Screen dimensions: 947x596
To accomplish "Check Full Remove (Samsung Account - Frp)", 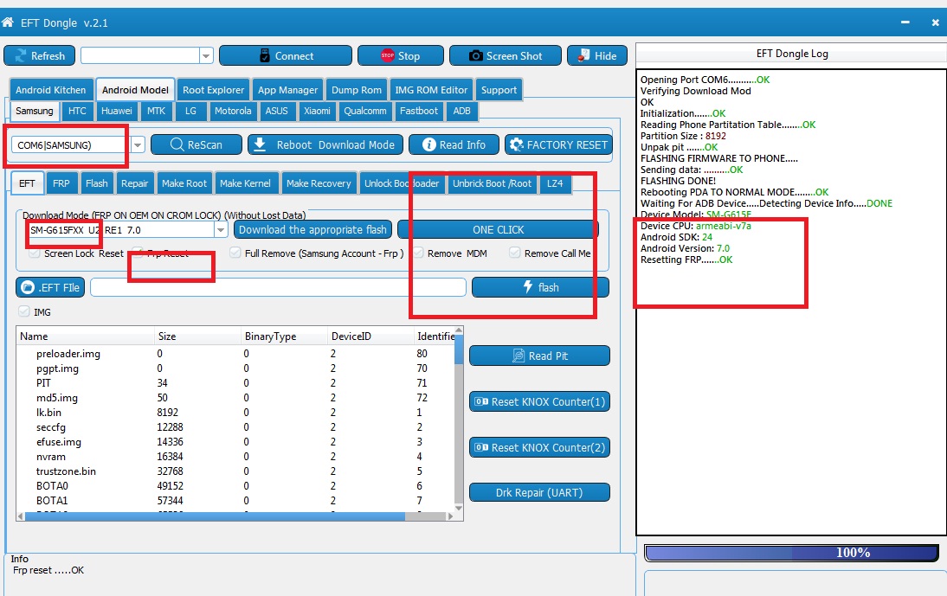I will (x=235, y=253).
